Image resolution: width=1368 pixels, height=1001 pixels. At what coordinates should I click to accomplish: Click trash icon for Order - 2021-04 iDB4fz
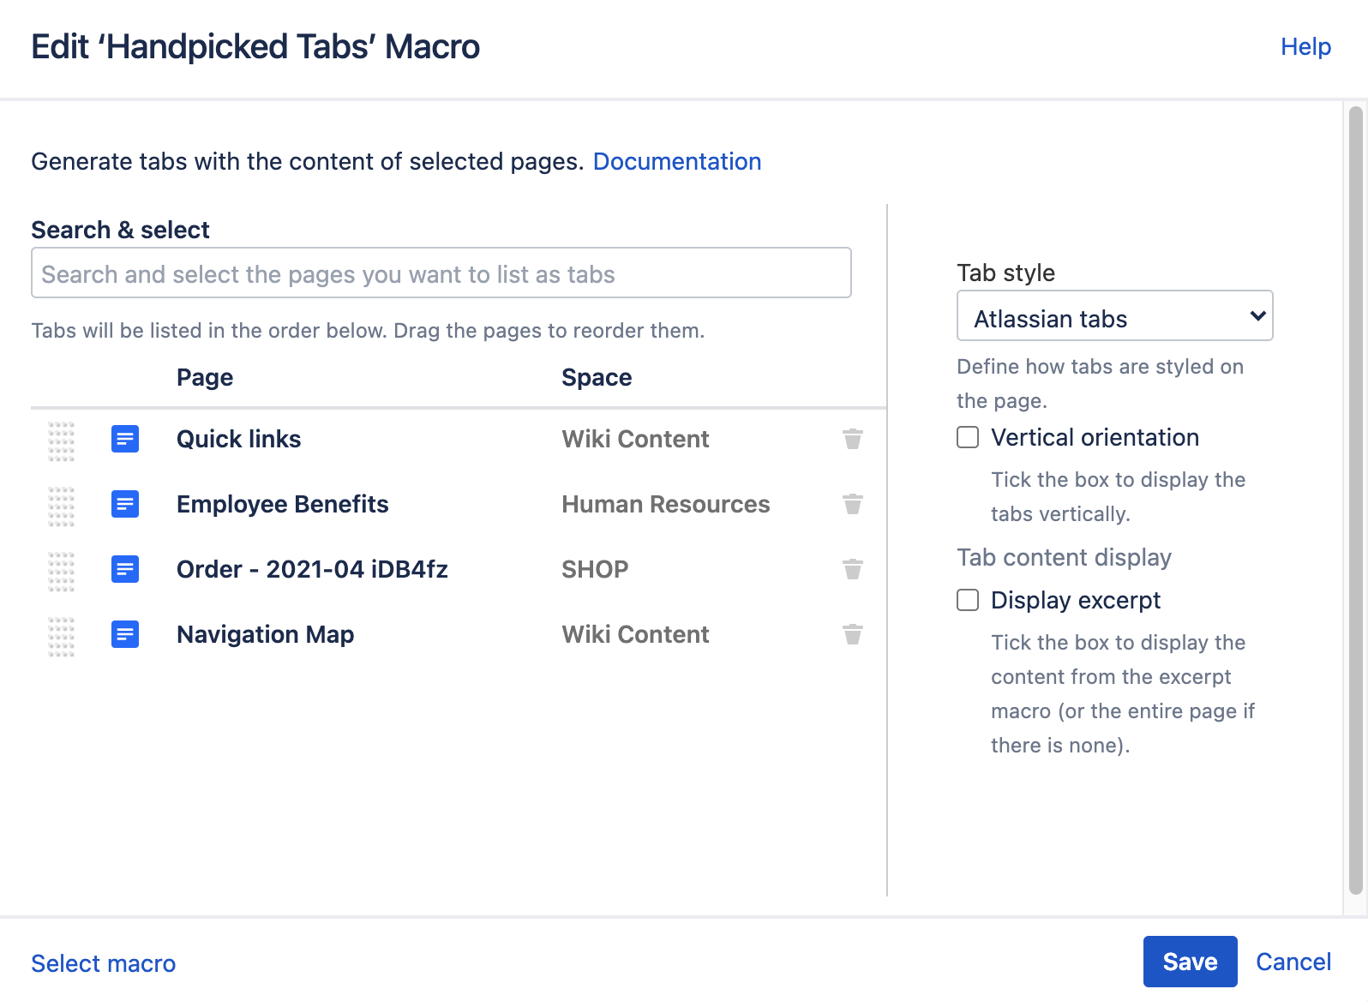(x=852, y=569)
